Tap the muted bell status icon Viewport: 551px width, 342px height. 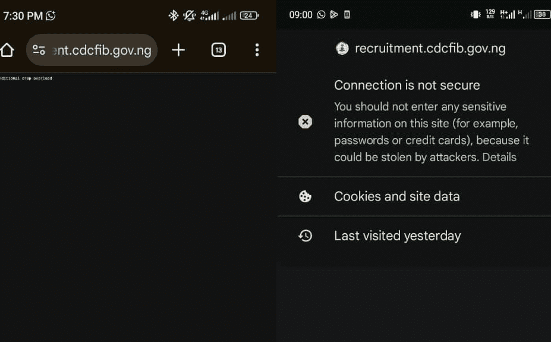(x=189, y=15)
